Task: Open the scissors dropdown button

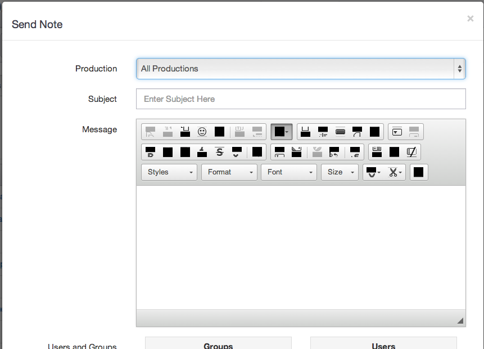Action: pyautogui.click(x=395, y=172)
